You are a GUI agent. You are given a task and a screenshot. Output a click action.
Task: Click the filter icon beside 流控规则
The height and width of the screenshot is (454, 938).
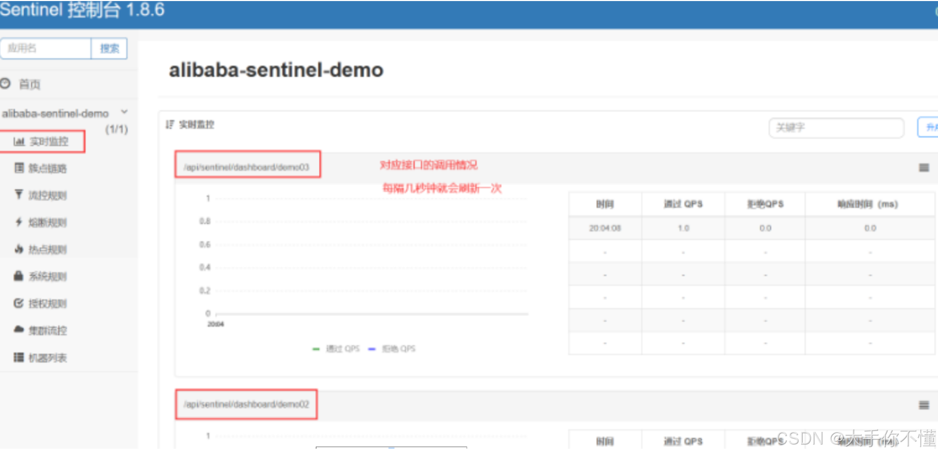pos(19,195)
